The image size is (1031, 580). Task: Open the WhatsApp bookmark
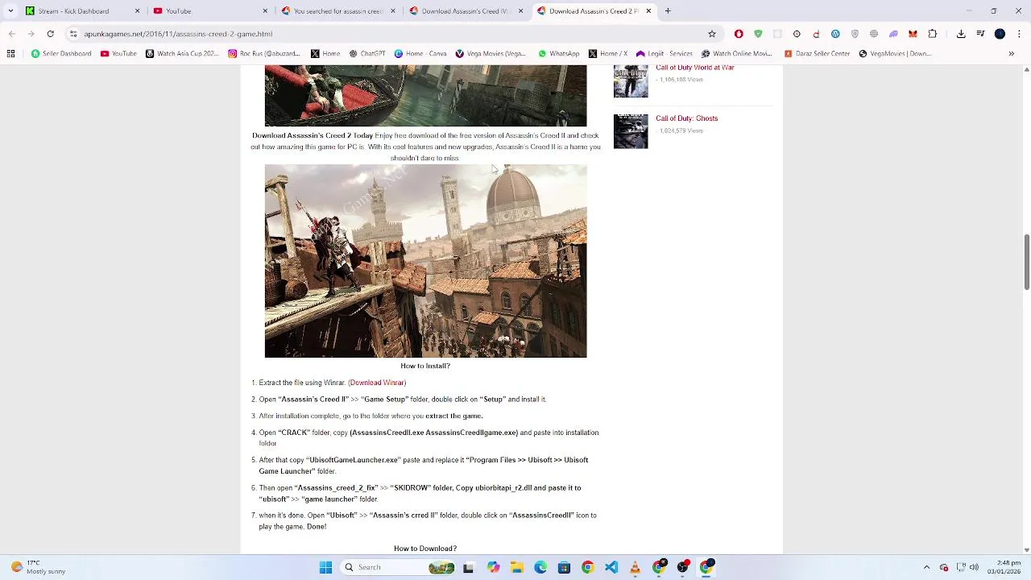[x=558, y=54]
